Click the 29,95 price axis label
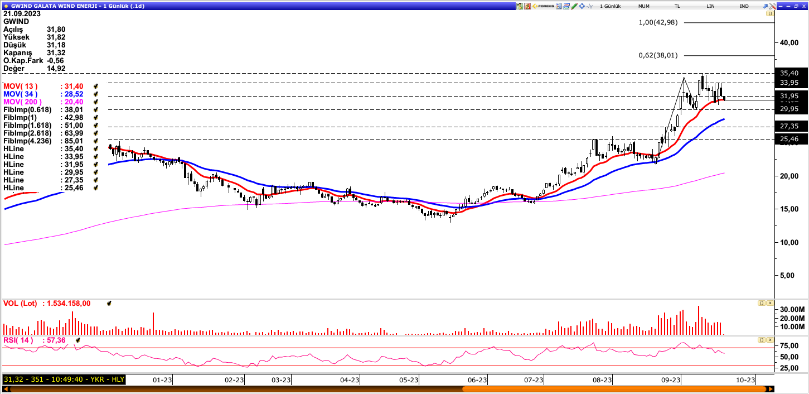This screenshot has width=809, height=394. tap(789, 109)
